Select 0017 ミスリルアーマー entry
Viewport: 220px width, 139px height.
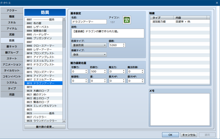click(44, 79)
